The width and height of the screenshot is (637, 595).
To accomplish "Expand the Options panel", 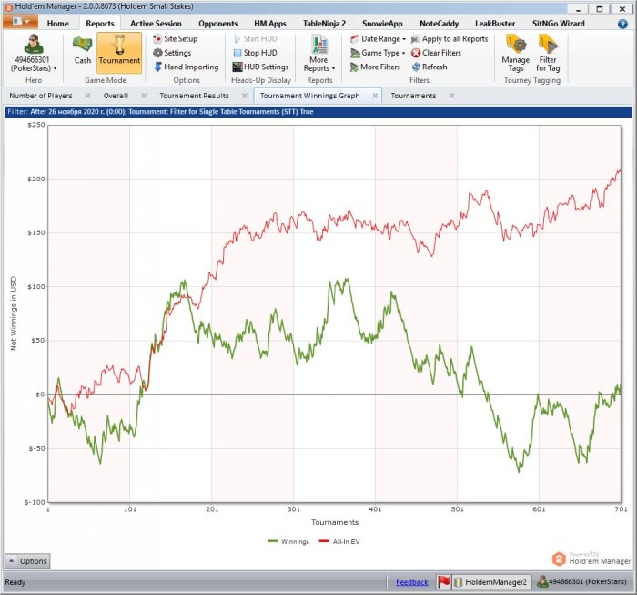I will tap(27, 561).
